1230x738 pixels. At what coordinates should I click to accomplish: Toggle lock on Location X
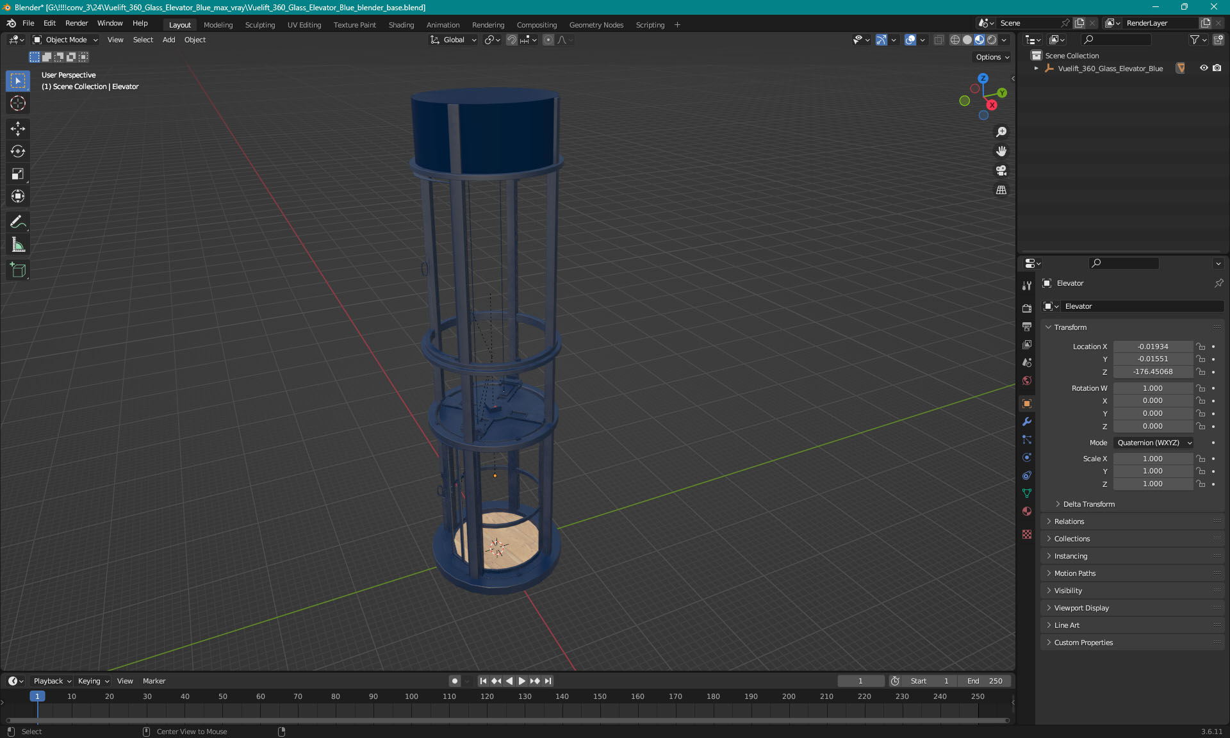[x=1201, y=347]
